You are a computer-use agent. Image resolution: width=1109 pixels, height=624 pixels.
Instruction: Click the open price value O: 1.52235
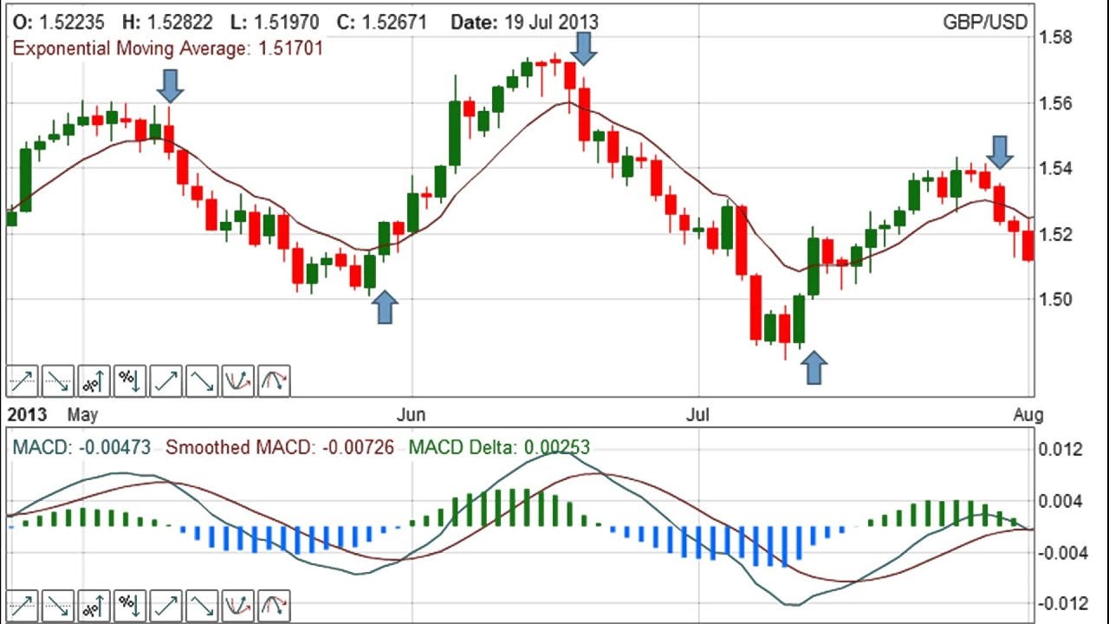click(58, 22)
